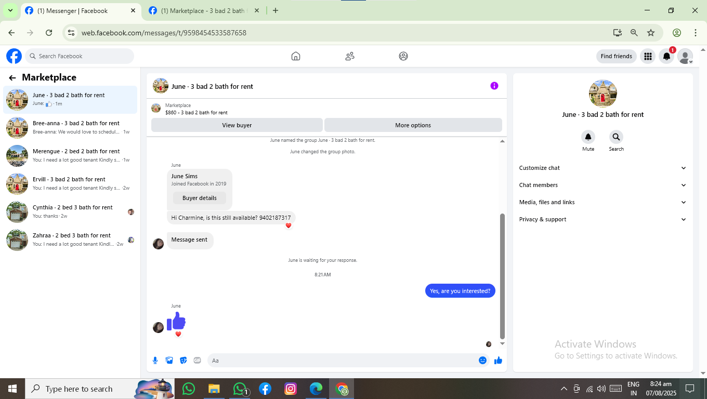The image size is (707, 399).
Task: Mute this chat with the bell icon
Action: pyautogui.click(x=588, y=137)
